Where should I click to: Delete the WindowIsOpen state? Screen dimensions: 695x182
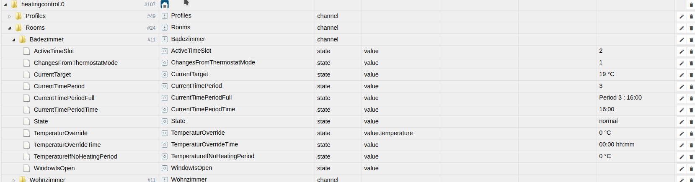click(x=691, y=169)
